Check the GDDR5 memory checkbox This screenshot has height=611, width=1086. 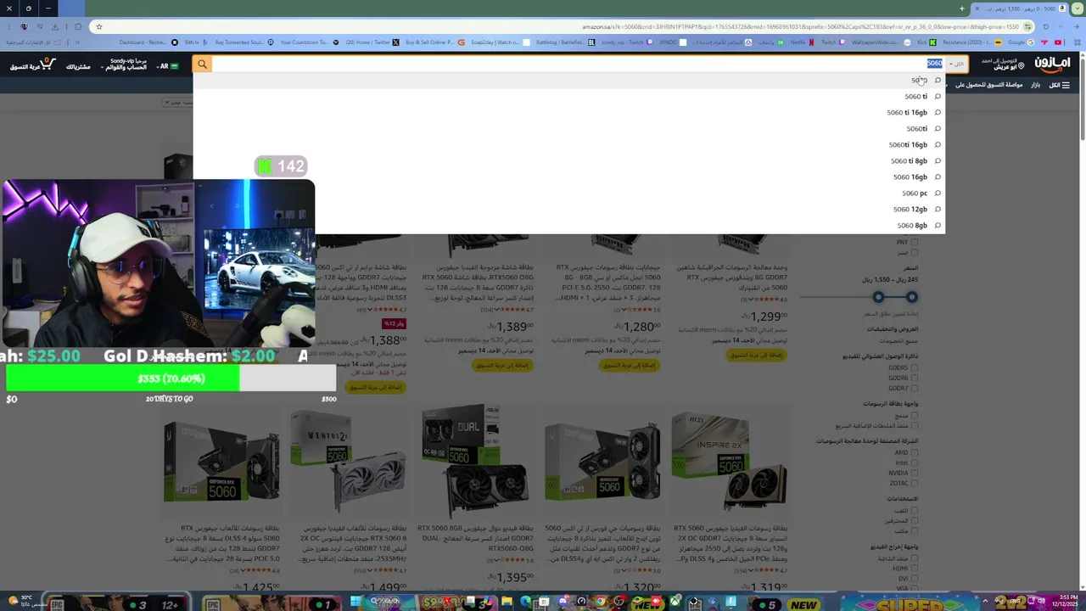click(x=914, y=368)
